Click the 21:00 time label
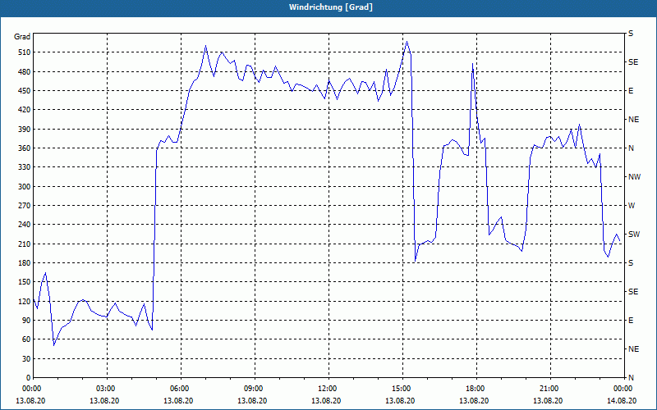Viewport: 657px width, 410px height. pos(548,389)
